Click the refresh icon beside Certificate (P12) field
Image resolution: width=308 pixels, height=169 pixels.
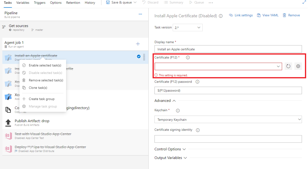click(x=288, y=66)
